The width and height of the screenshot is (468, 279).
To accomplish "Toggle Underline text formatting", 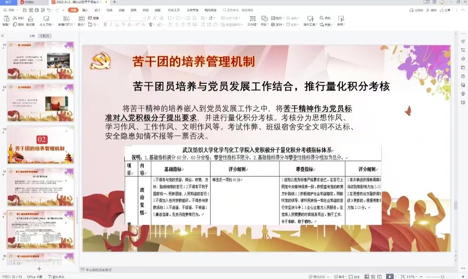I will tap(117, 25).
